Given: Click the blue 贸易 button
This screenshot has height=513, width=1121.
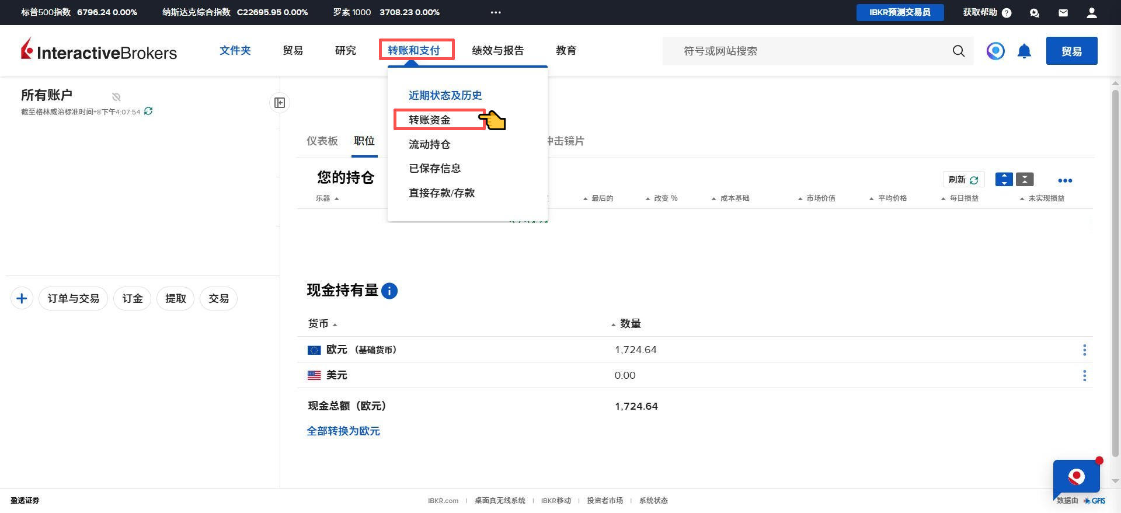Looking at the screenshot, I should (1071, 51).
